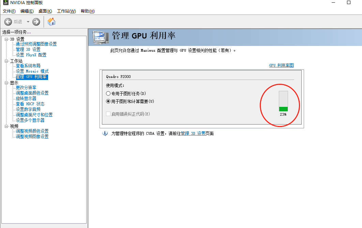Select 管理 GPU 利用率 tree item
The image size is (362, 228).
pos(32,77)
